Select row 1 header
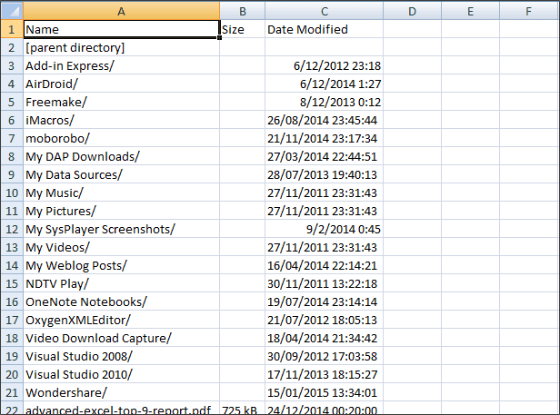The width and height of the screenshot is (560, 415). point(12,29)
